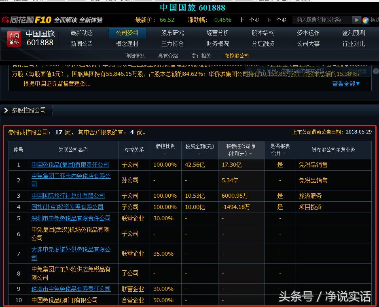Click the 中国国旅 601888 title
Viewport: 379px width, 307px height.
click(x=193, y=8)
